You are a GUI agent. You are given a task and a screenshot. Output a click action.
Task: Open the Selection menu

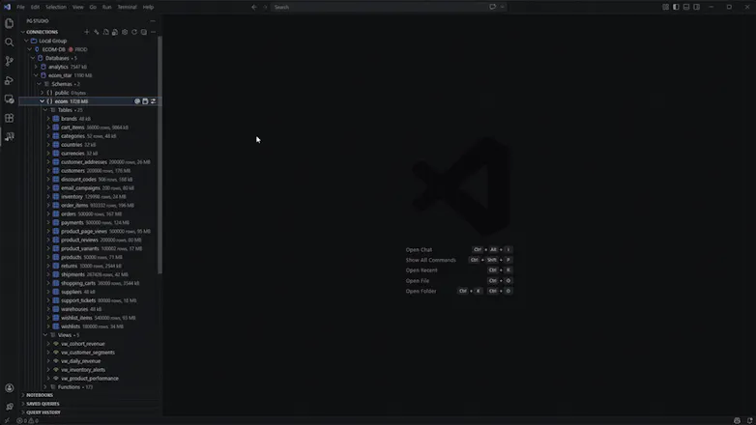tap(56, 7)
